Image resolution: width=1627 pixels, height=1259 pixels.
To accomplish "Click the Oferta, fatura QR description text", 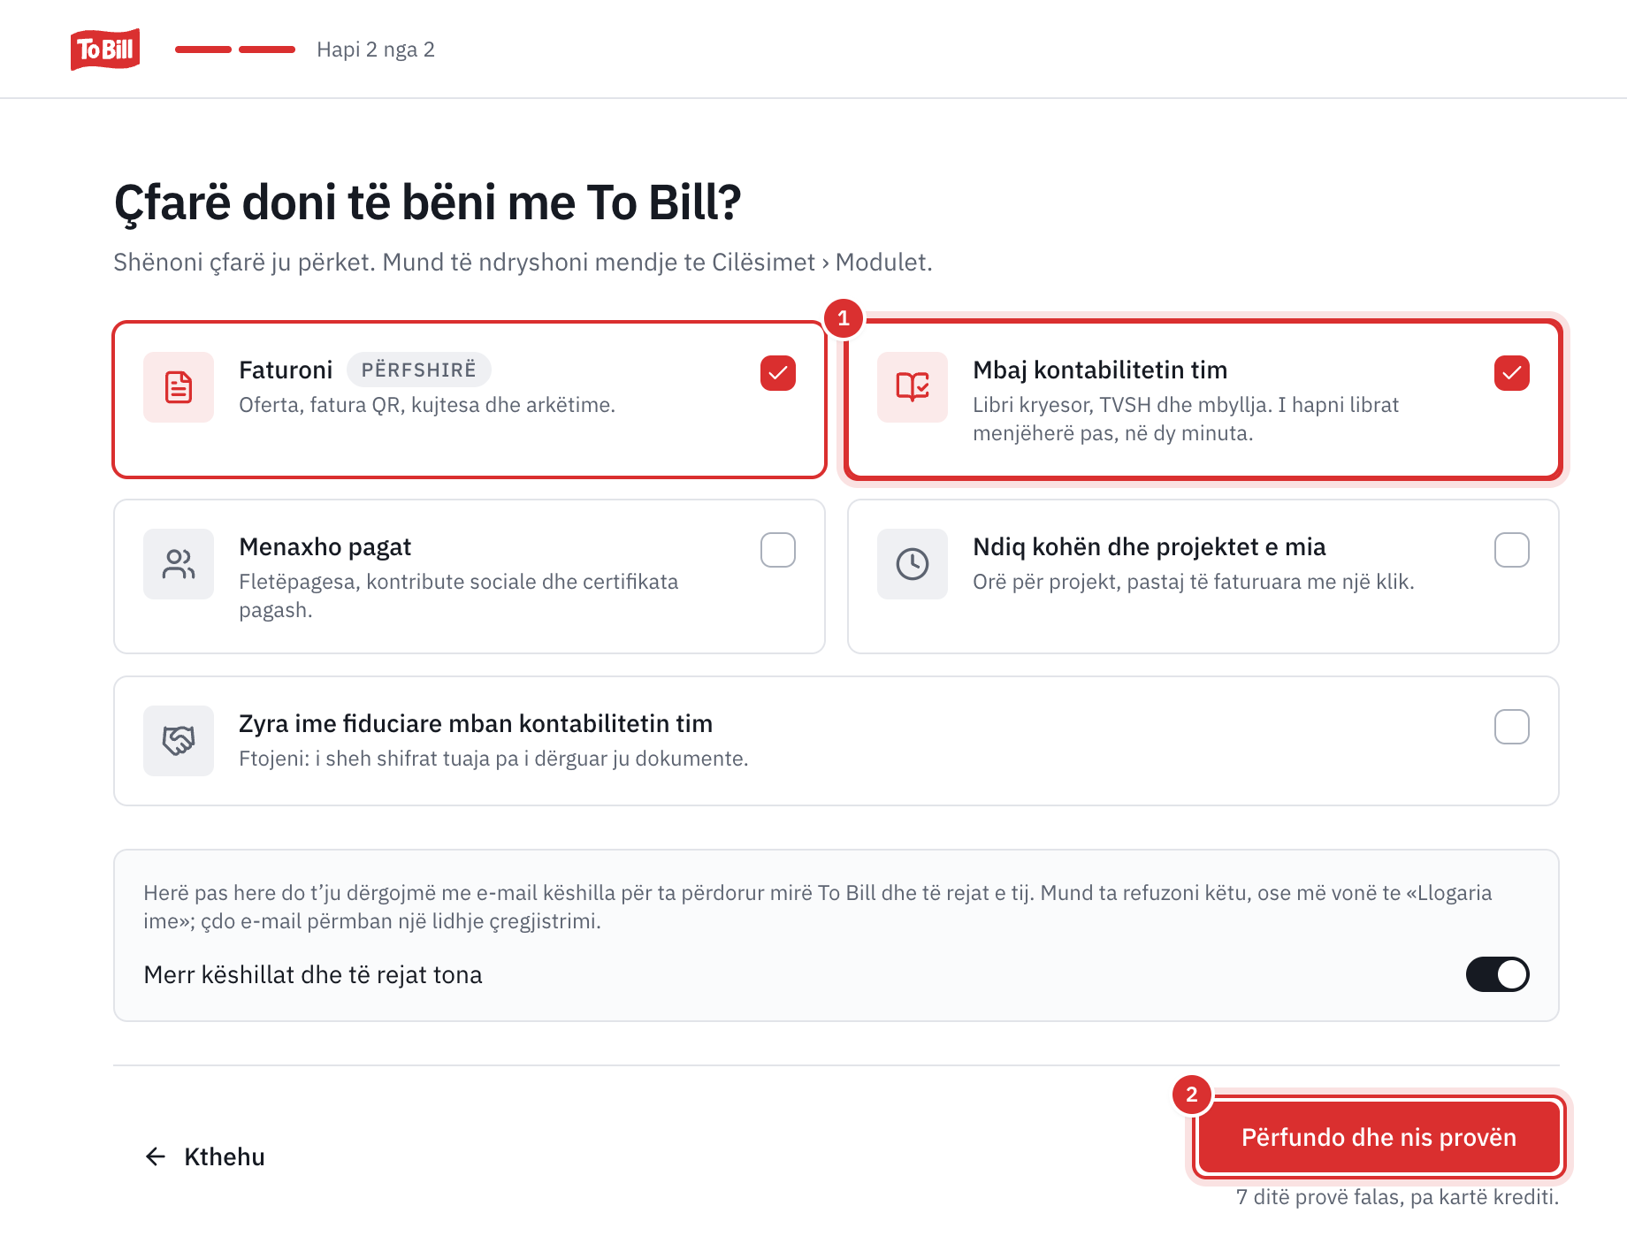I will pos(427,405).
